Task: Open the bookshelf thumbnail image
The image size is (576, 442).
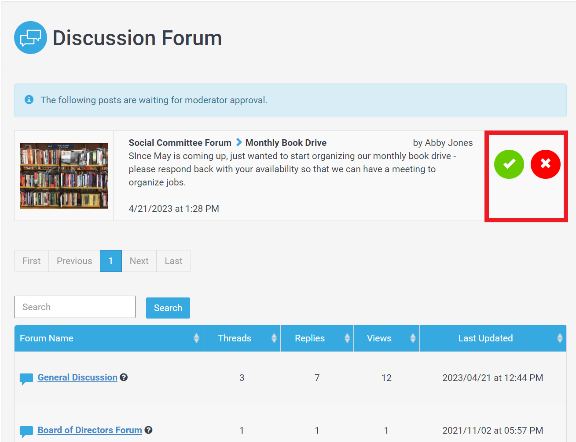Action: [64, 176]
